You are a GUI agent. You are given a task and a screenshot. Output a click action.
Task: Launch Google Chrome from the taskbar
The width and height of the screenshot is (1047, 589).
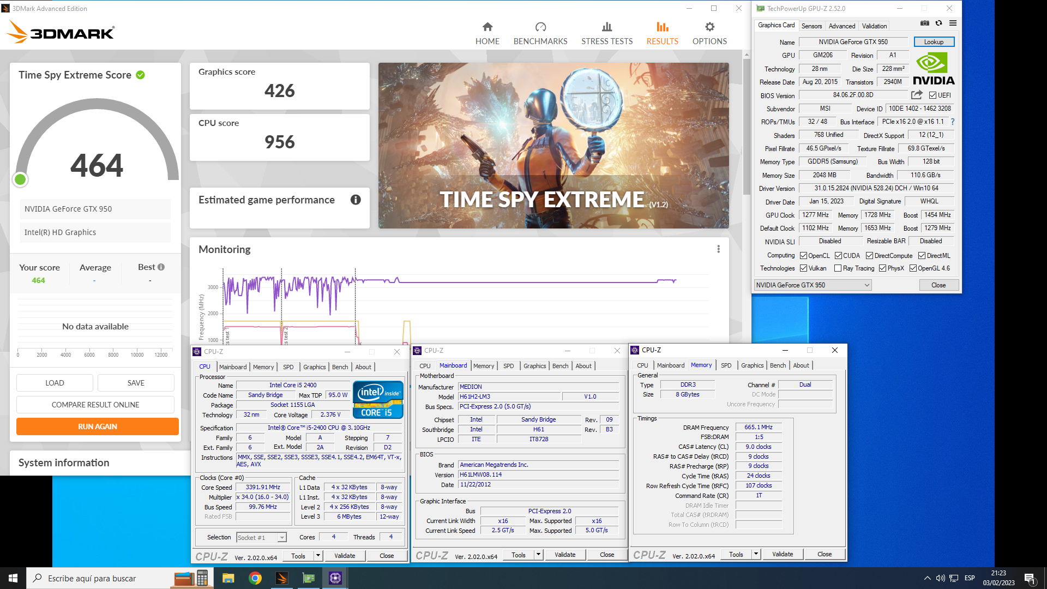(255, 578)
